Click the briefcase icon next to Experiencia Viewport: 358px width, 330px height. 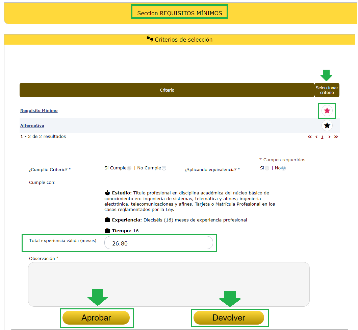coord(107,220)
